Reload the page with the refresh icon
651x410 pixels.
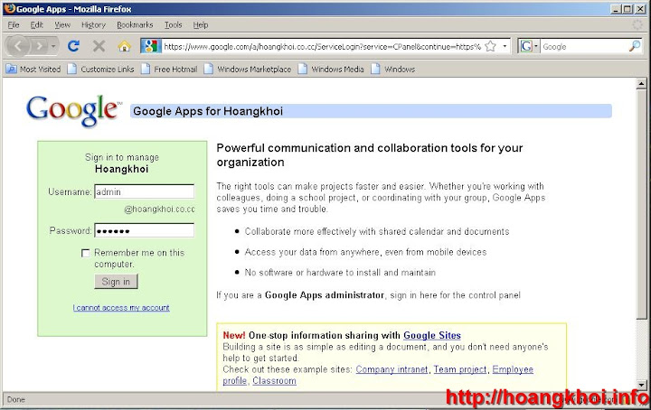pos(73,46)
